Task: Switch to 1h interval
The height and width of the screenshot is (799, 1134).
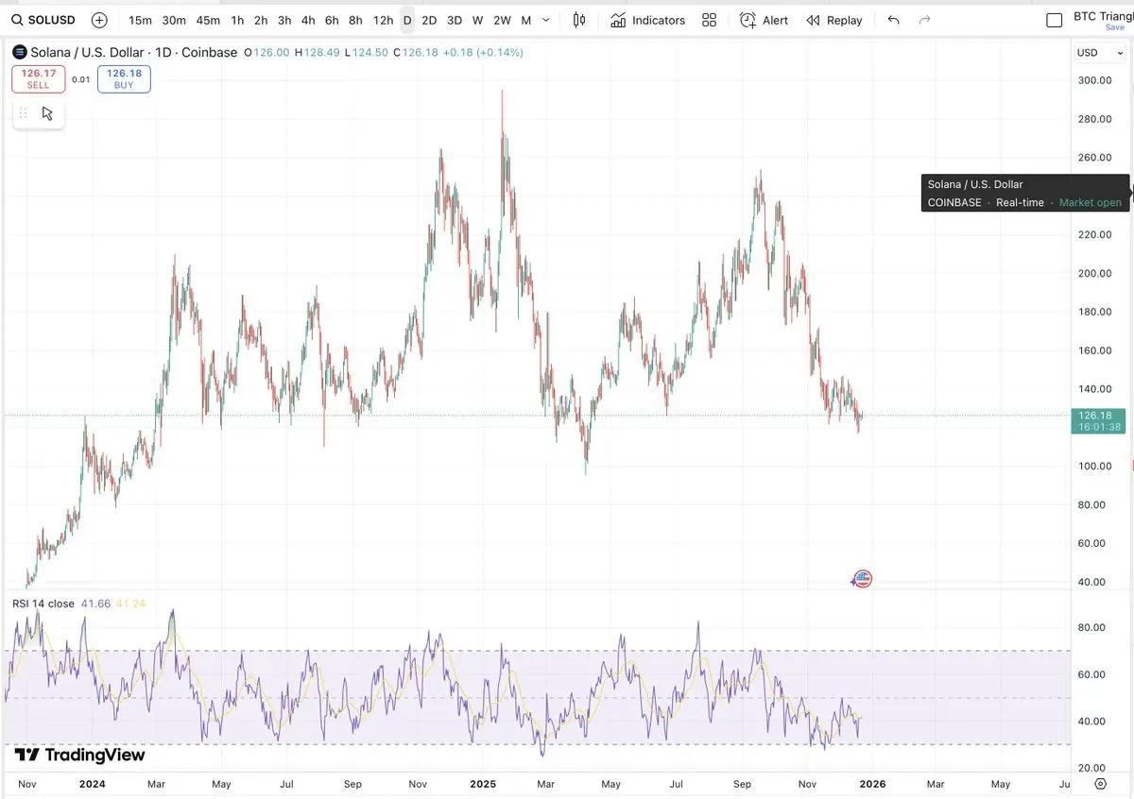Action: pos(237,20)
